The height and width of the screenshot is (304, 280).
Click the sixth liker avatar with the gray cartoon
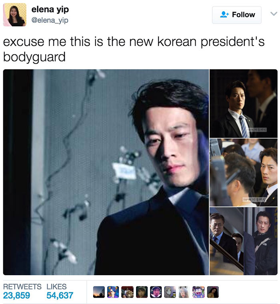[170, 292]
